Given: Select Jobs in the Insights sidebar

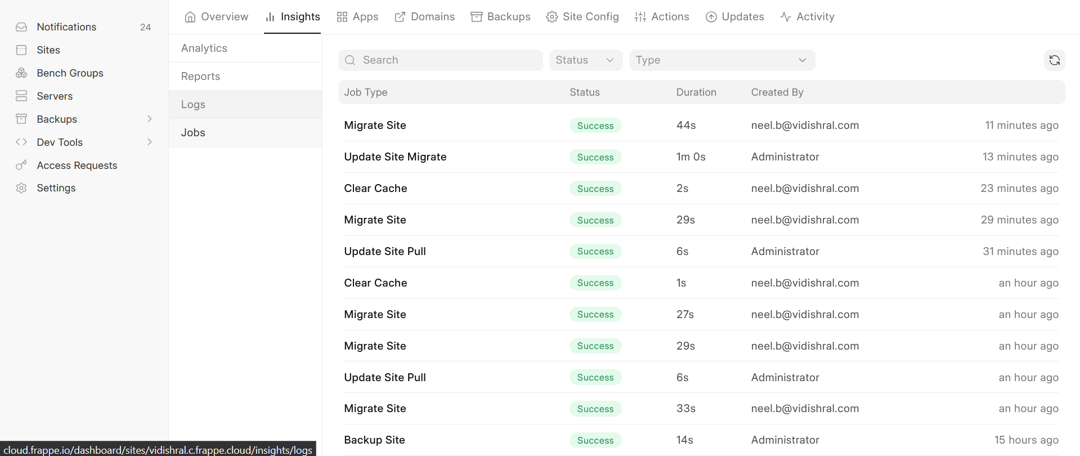Looking at the screenshot, I should click(193, 133).
